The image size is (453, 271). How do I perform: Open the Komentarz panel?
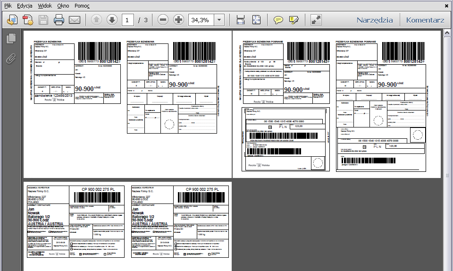pos(425,20)
